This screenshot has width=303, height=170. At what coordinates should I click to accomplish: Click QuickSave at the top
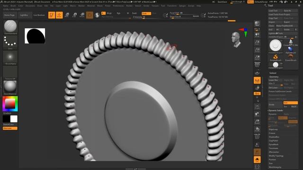click(x=222, y=2)
